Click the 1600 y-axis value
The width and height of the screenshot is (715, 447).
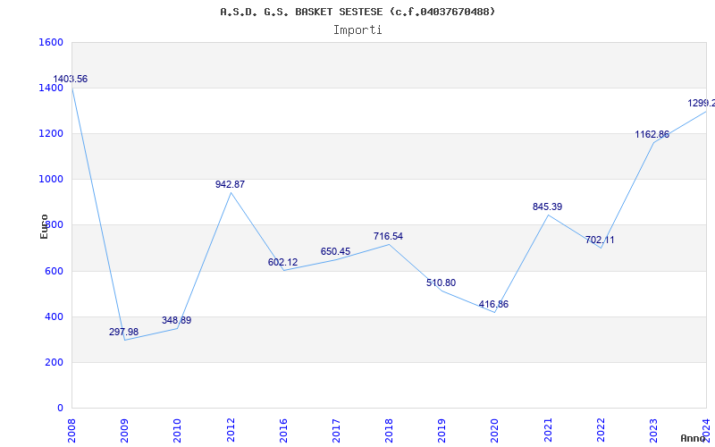[51, 42]
